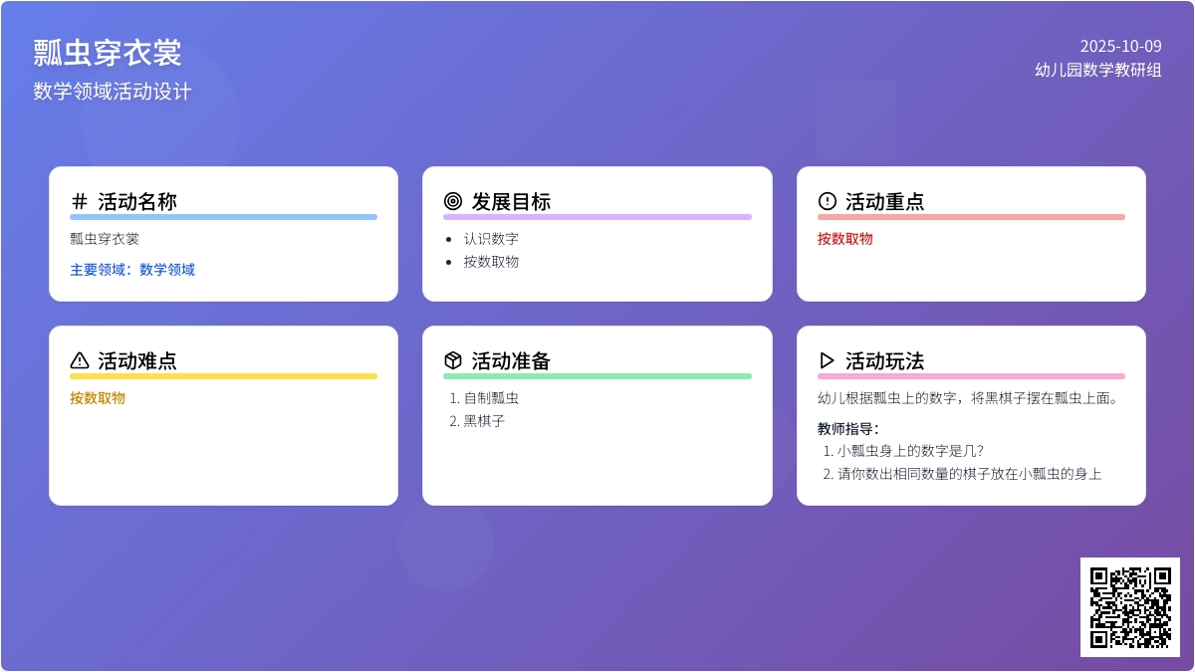Click the 幼儿园数学教研组 label
Image resolution: width=1195 pixels, height=672 pixels.
coord(1097,70)
